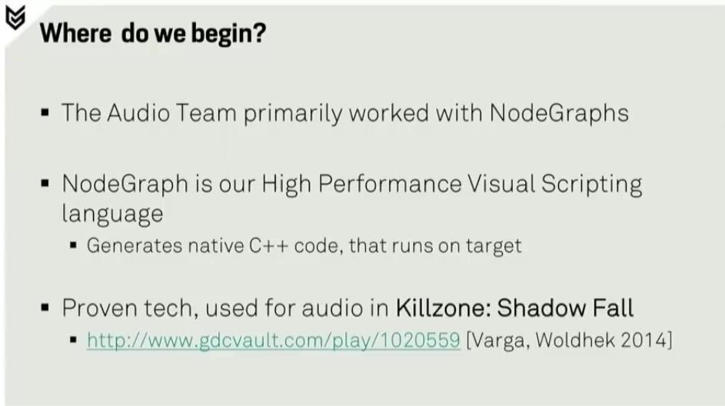
Task: Click the sub-bullet before "Generates native C++"
Action: click(73, 245)
